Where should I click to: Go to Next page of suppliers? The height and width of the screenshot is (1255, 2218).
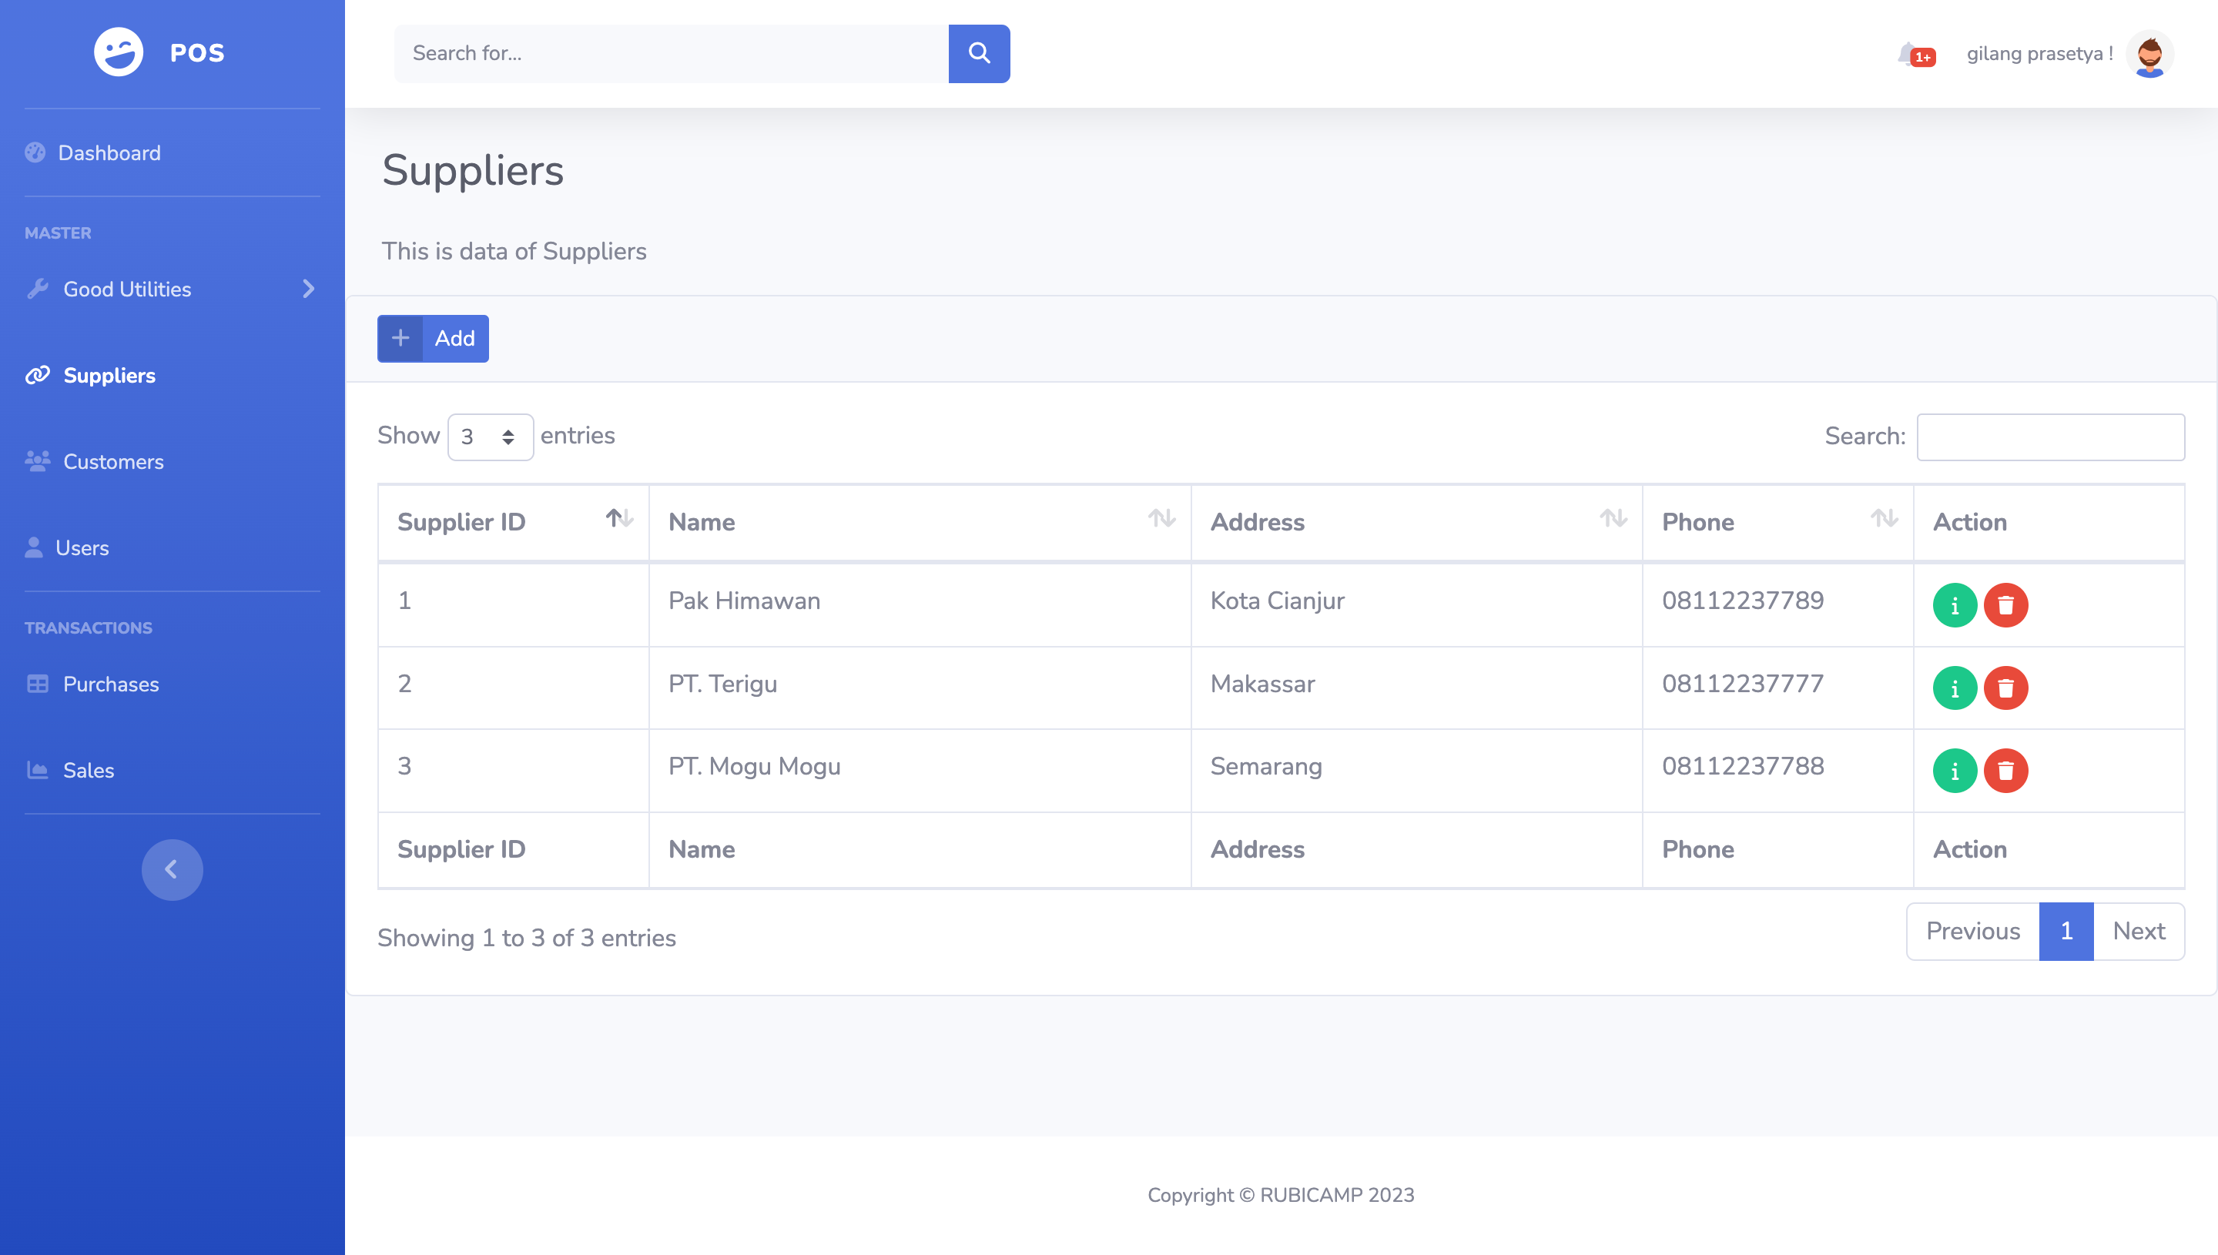click(x=2139, y=931)
